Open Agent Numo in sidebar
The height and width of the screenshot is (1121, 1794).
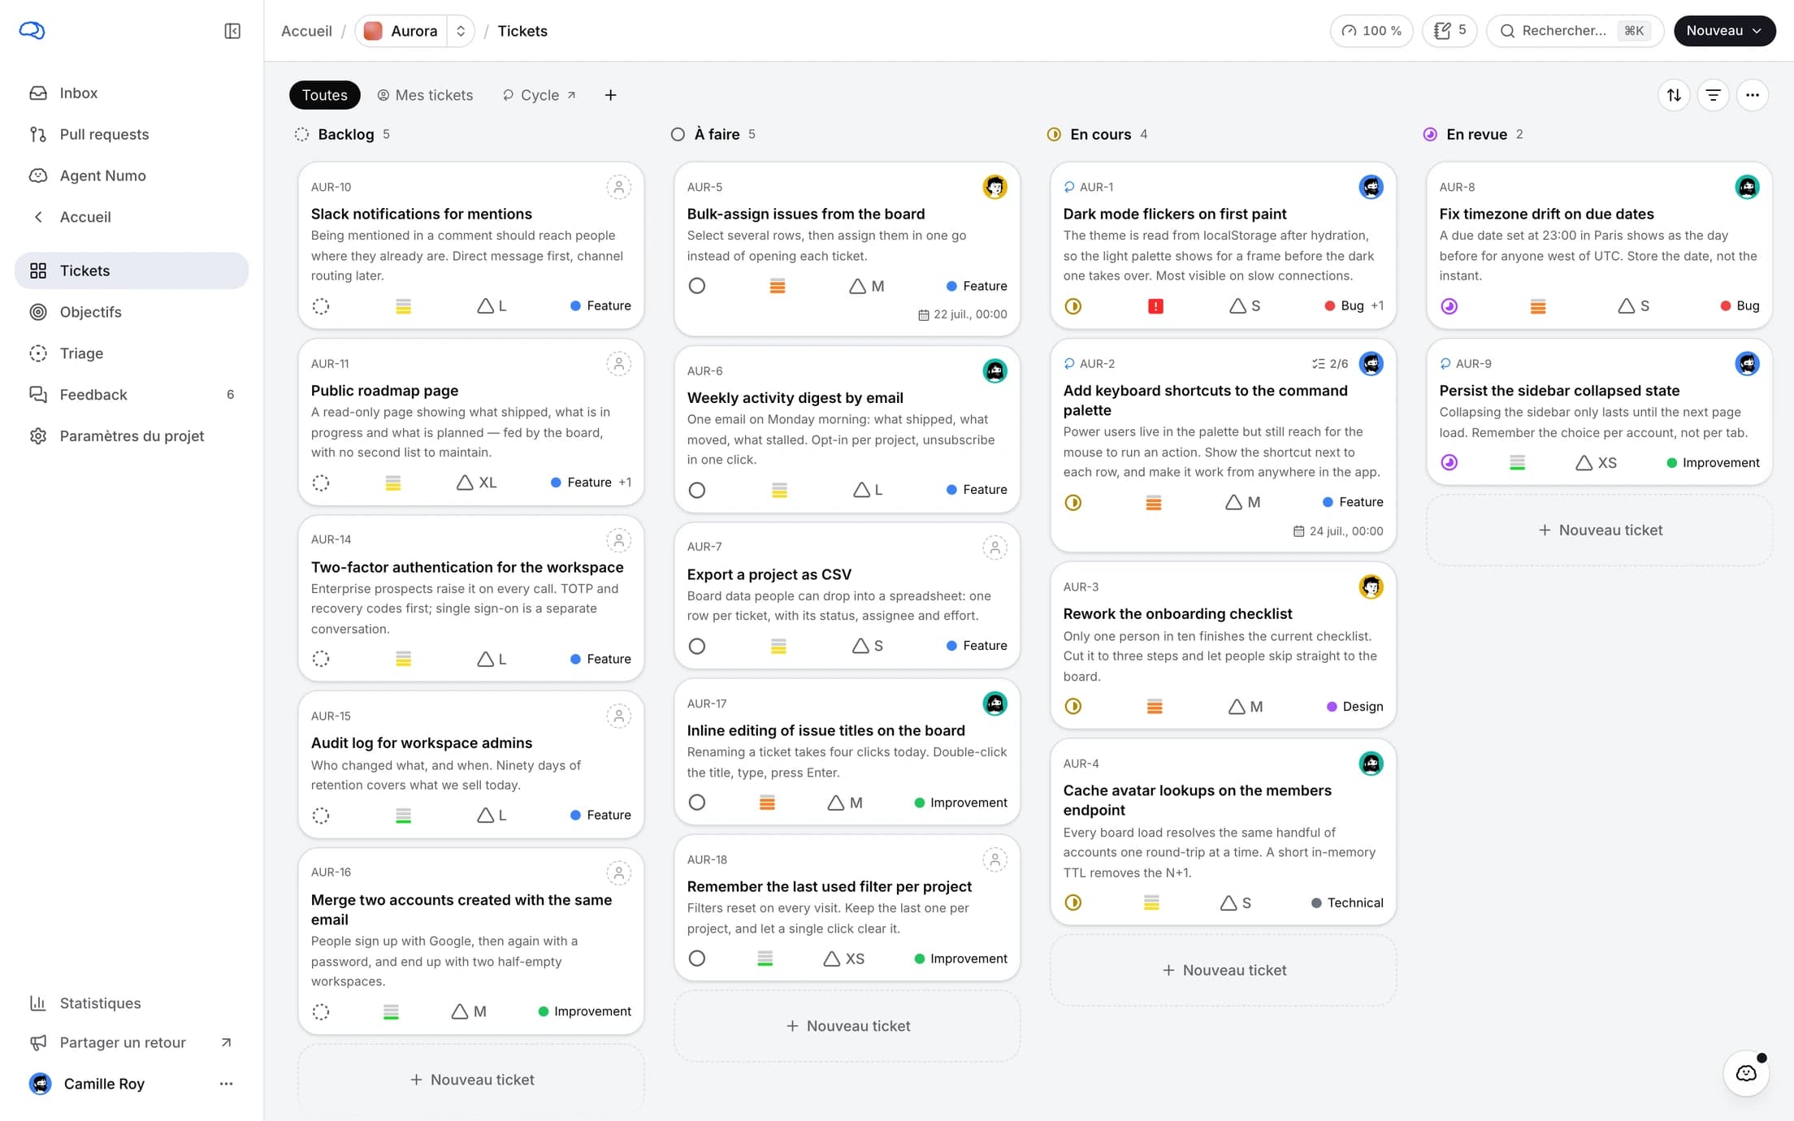tap(132, 175)
